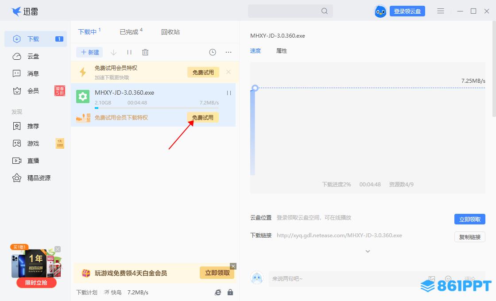The width and height of the screenshot is (496, 301).
Task: Click the search magnifier icon
Action: (324, 11)
